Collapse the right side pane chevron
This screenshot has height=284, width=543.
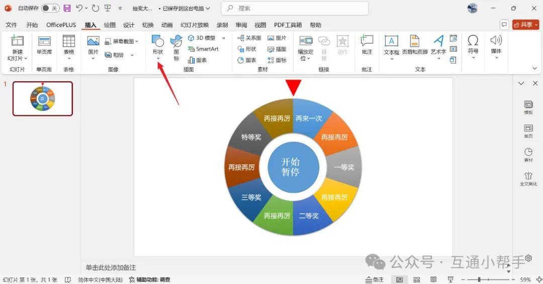tap(521, 83)
